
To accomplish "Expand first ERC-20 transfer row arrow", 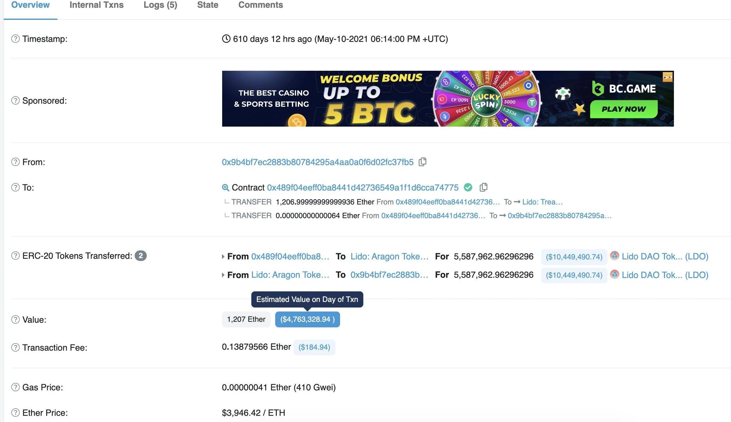I will pyautogui.click(x=223, y=257).
